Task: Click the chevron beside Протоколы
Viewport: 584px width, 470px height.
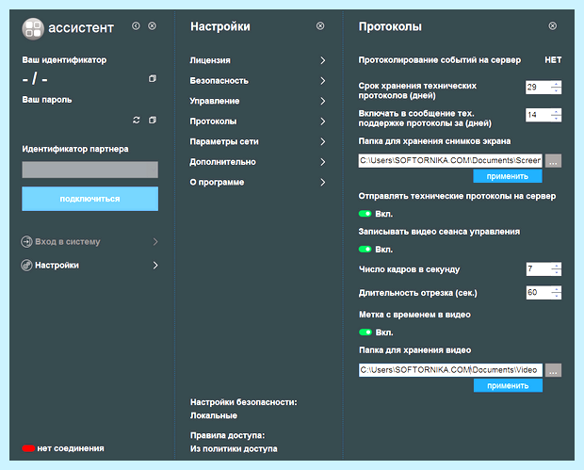Action: click(x=322, y=122)
